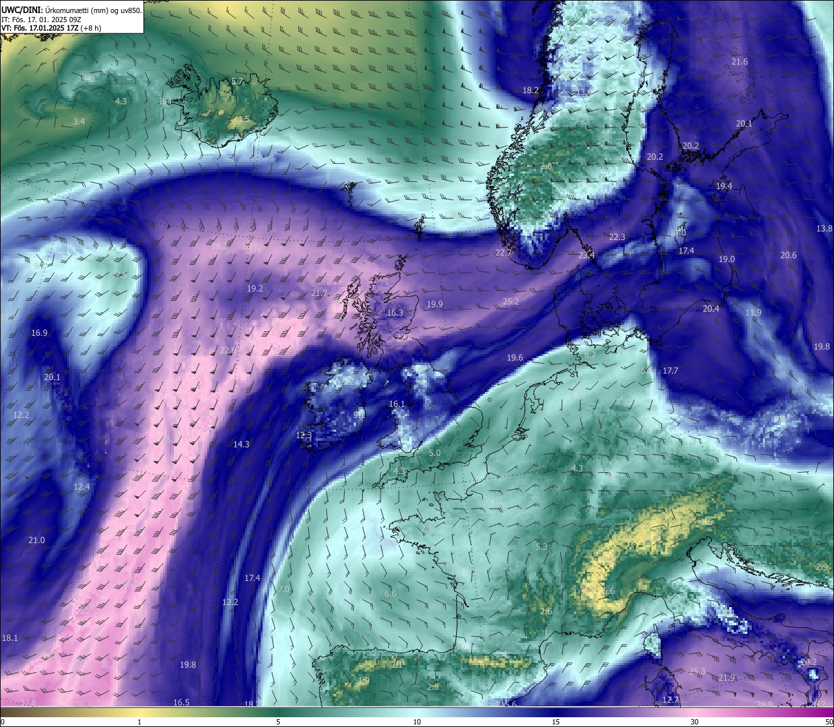Click the value 19.0 east of Sweden

[x=726, y=260]
